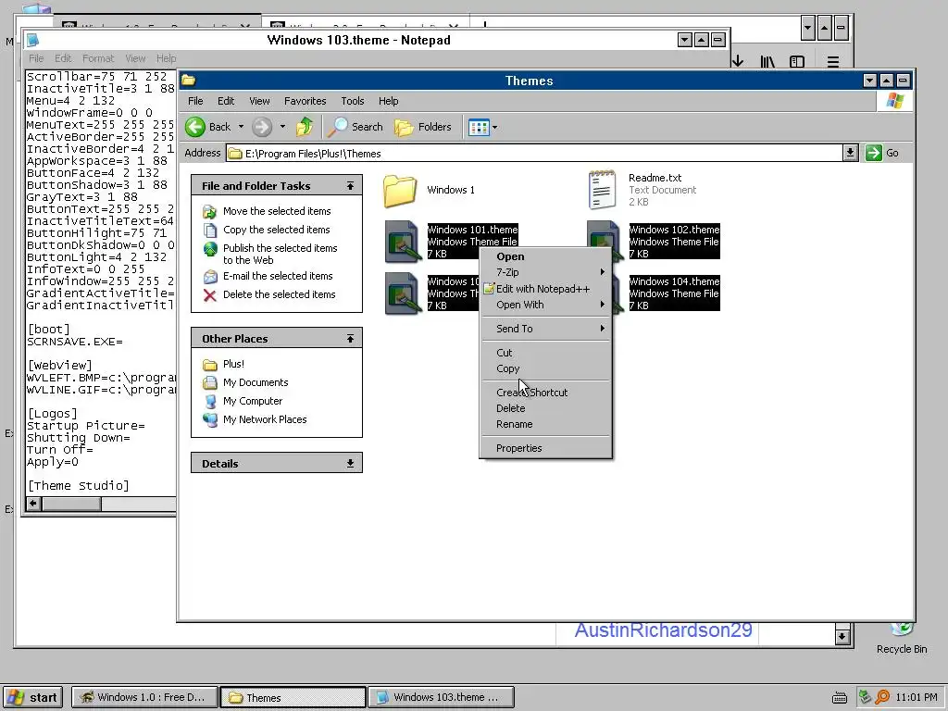Click the Address path input field

coord(534,153)
